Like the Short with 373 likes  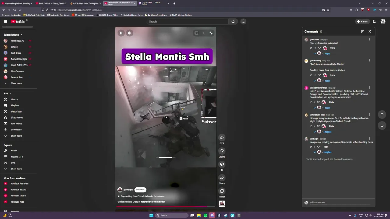click(222, 137)
